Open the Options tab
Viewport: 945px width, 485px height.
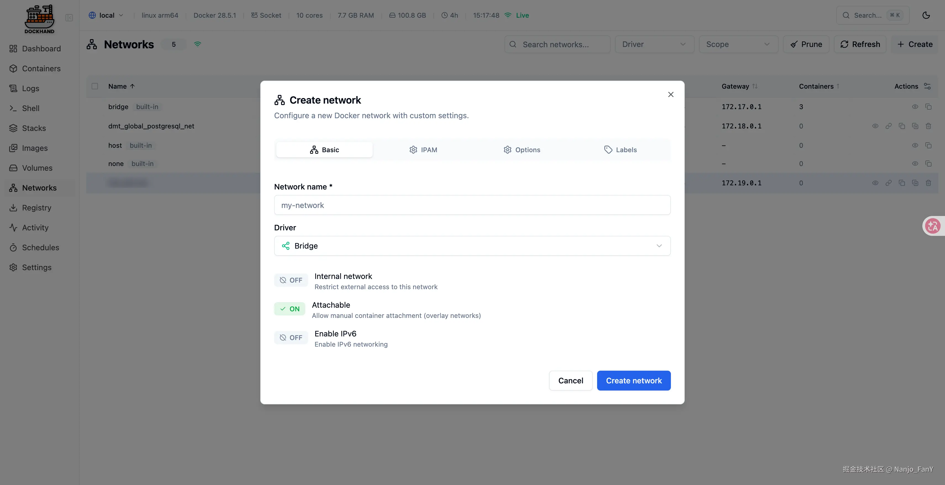pos(522,150)
